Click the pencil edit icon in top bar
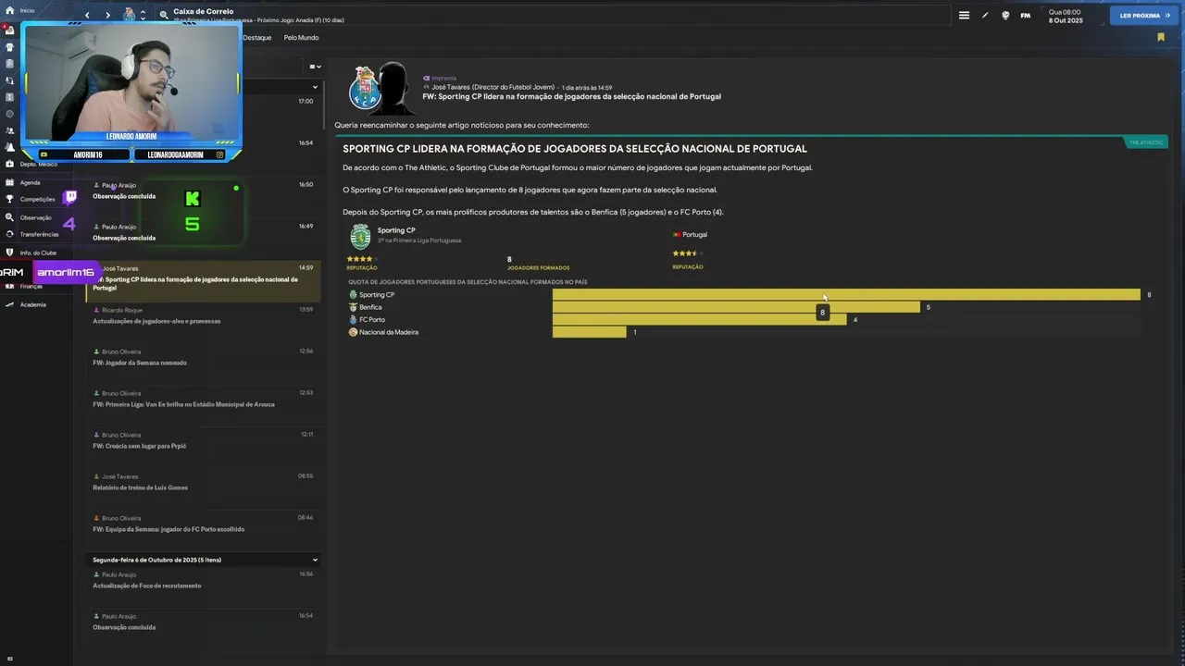This screenshot has height=666, width=1185. [985, 15]
